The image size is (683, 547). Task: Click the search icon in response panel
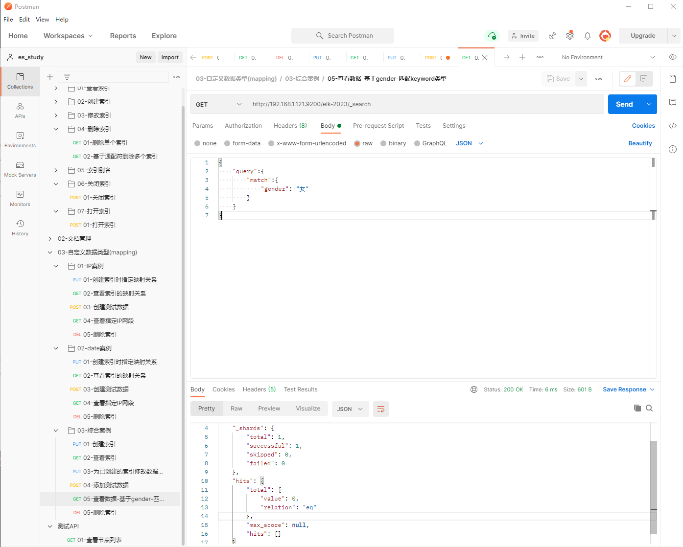[649, 408]
